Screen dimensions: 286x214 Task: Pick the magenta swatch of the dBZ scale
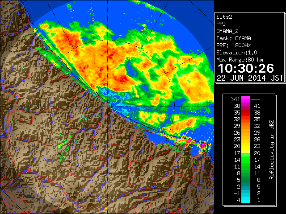click(x=246, y=99)
